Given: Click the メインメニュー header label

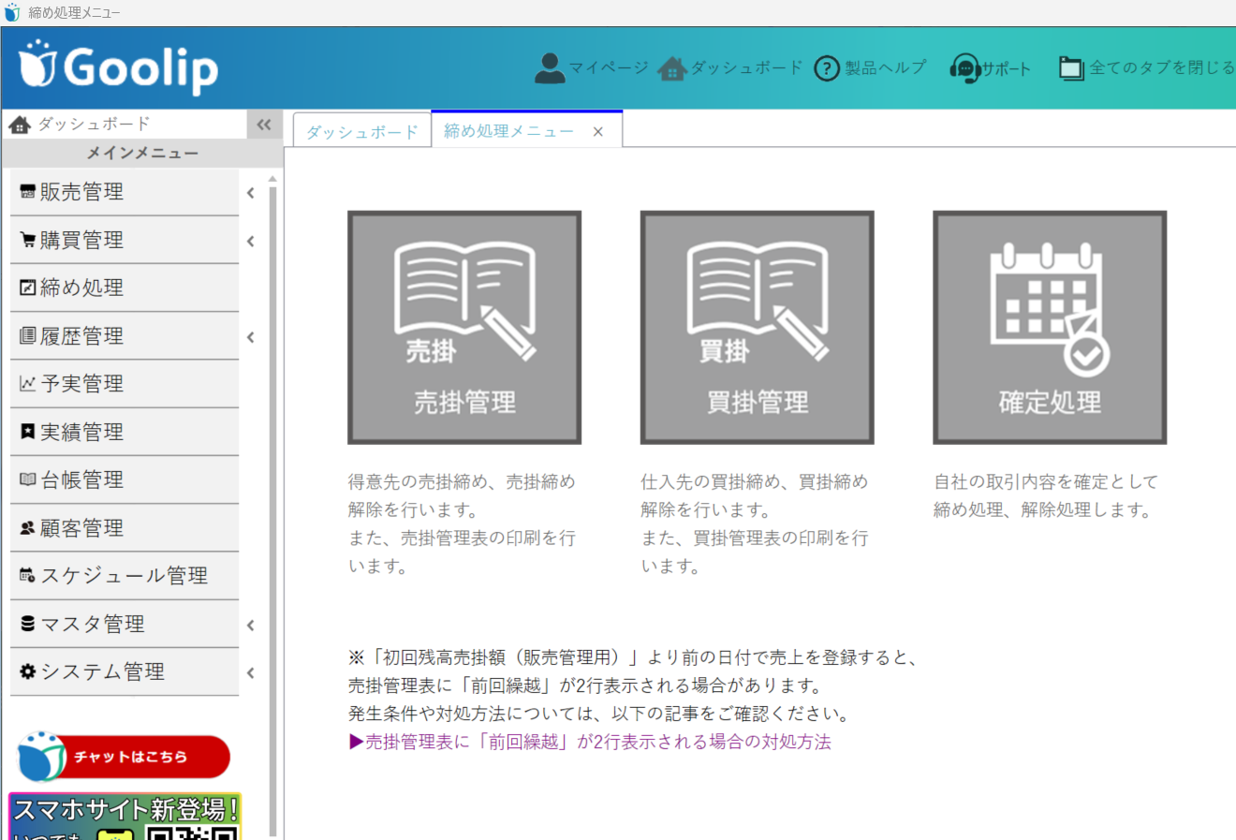Looking at the screenshot, I should tap(142, 153).
